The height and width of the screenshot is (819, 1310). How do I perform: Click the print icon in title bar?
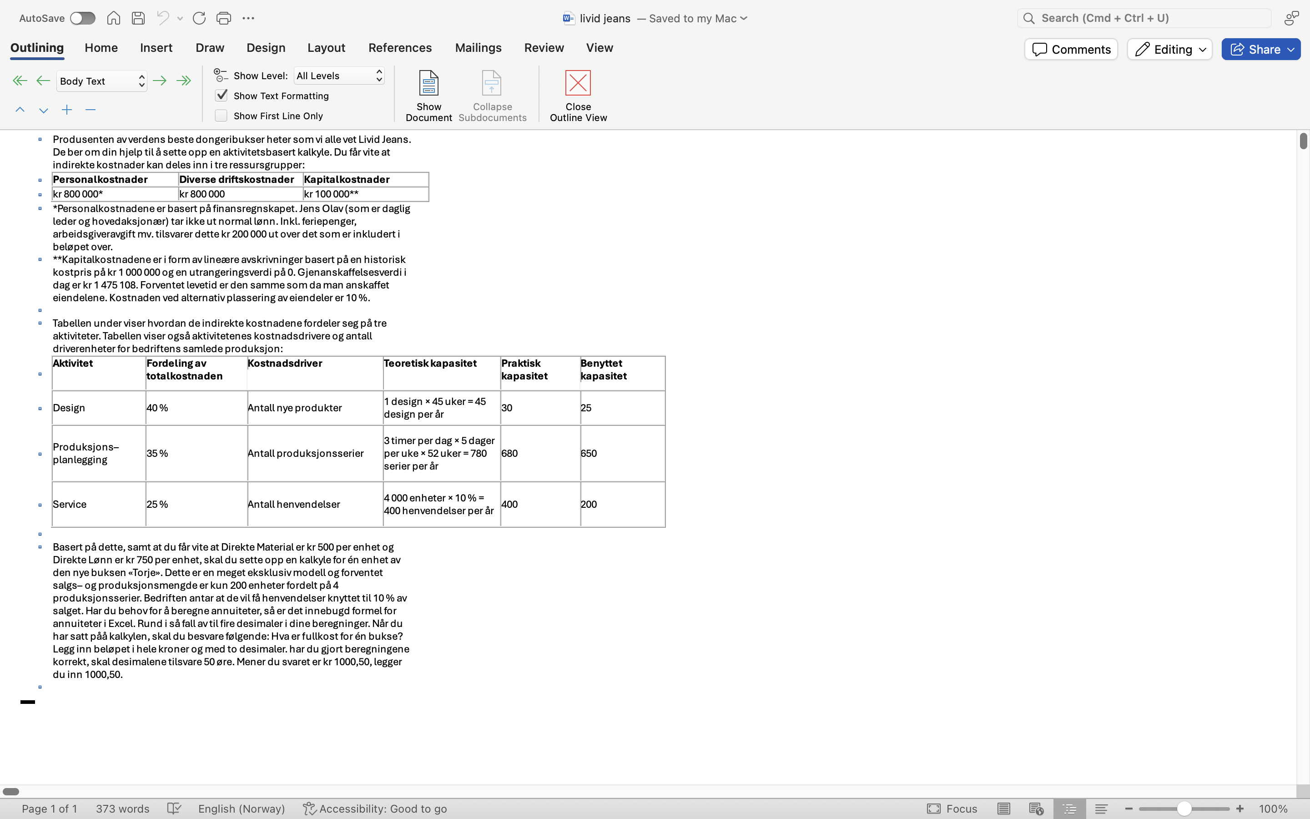[x=224, y=18]
